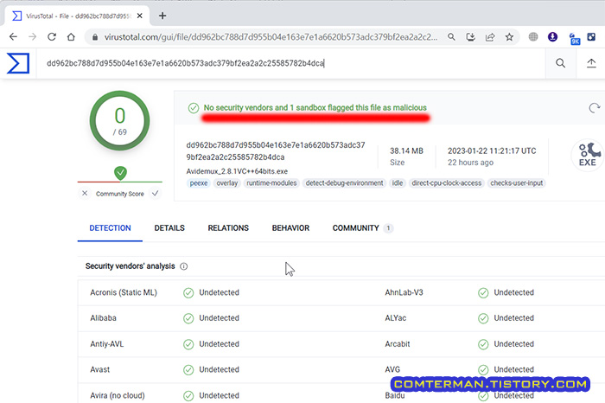This screenshot has height=403, width=605.
Task: Click the AVG vendor name
Action: coord(392,369)
